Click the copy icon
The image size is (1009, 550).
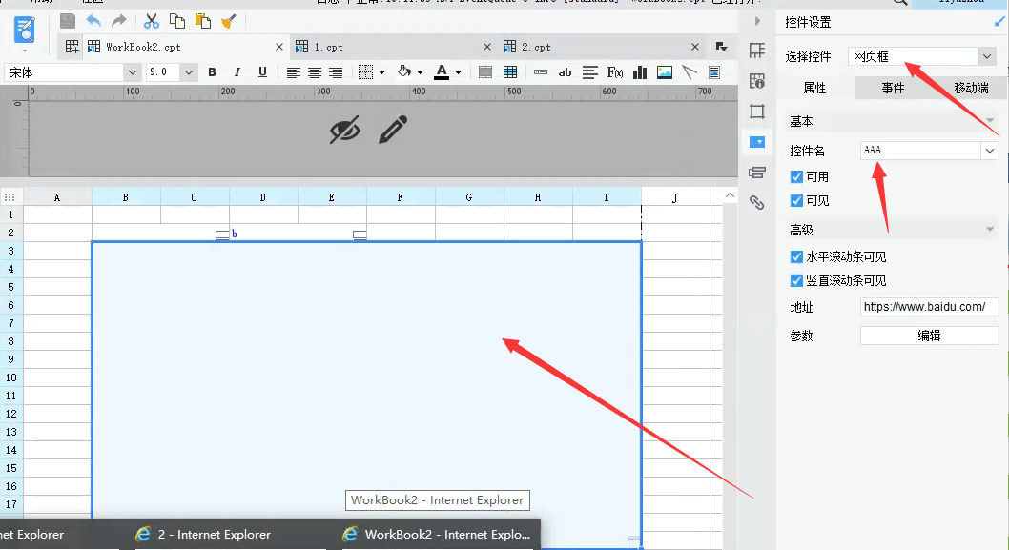[x=177, y=21]
